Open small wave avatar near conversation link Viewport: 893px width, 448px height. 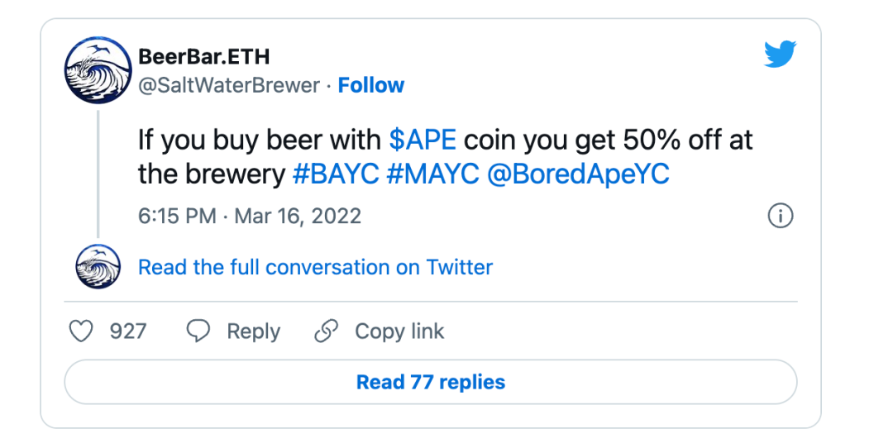click(x=98, y=266)
